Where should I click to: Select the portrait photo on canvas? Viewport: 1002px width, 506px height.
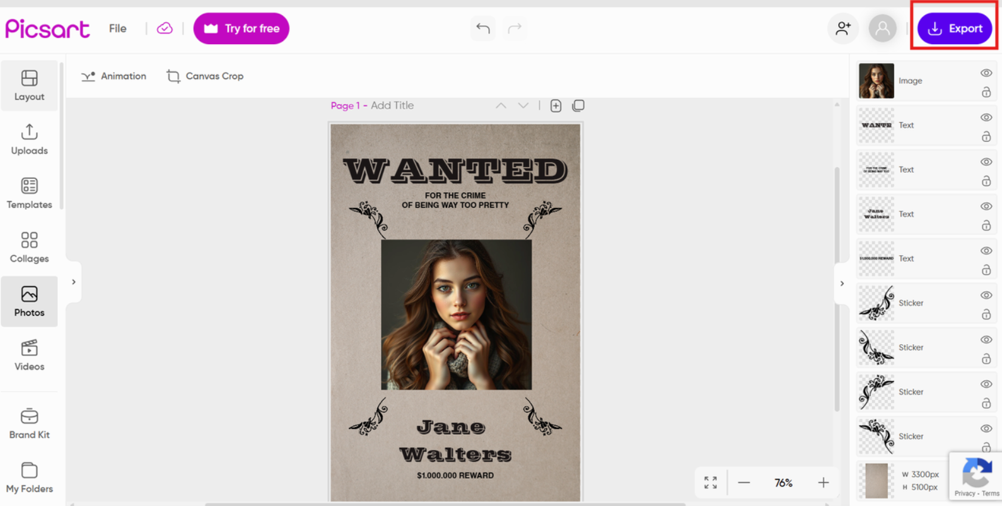(457, 314)
